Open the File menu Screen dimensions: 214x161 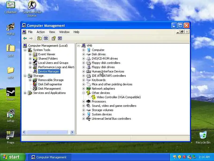(x=30, y=32)
